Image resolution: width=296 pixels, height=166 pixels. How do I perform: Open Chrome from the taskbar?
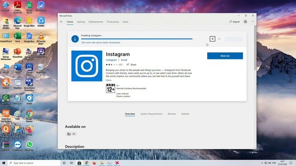(x=87, y=163)
